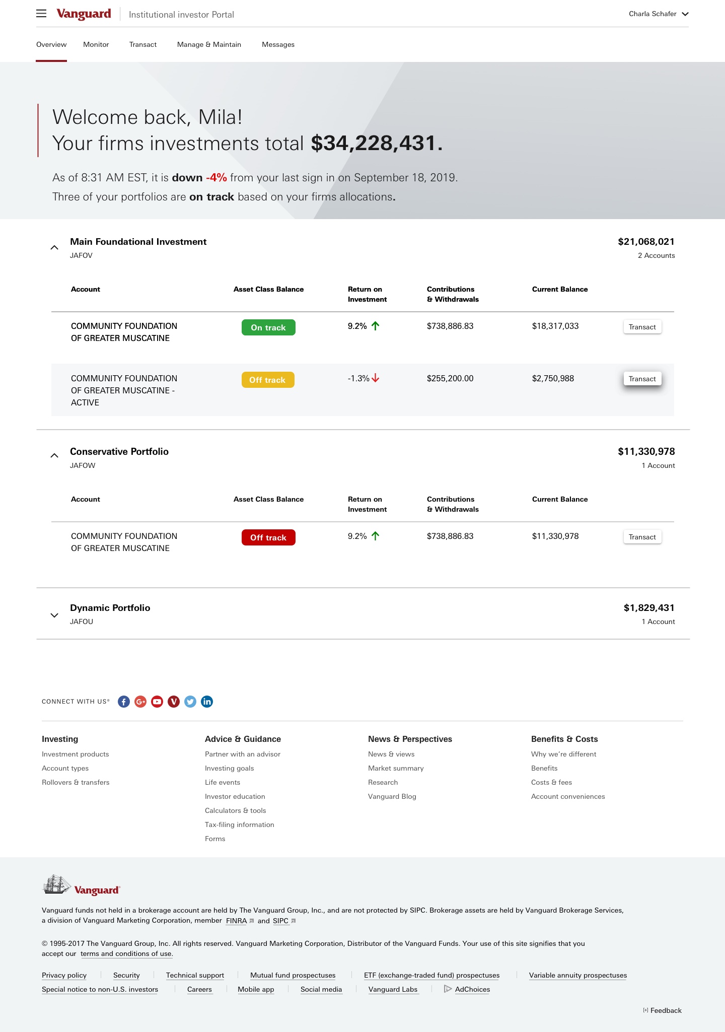Expand Dynamic Portfolio section
Image resolution: width=725 pixels, height=1032 pixels.
coord(54,615)
